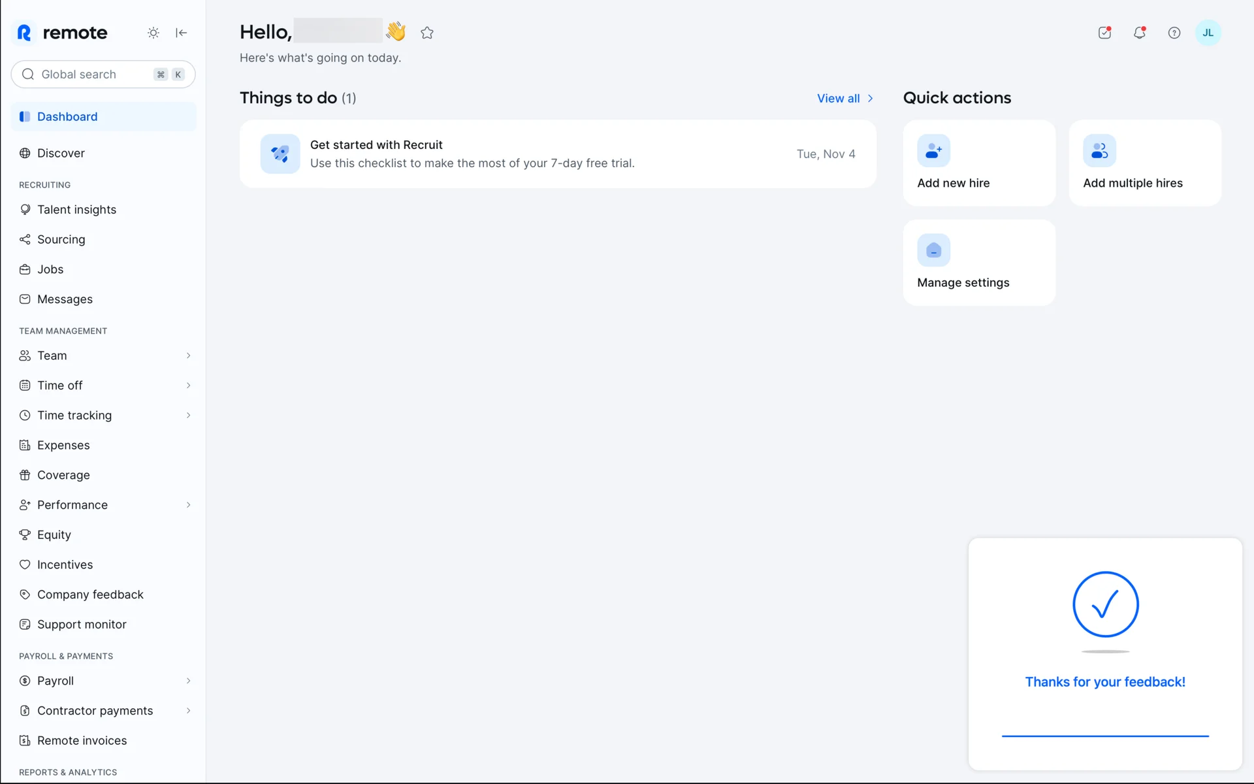Click the star favorite icon beside greeting
This screenshot has width=1254, height=784.
coord(427,33)
